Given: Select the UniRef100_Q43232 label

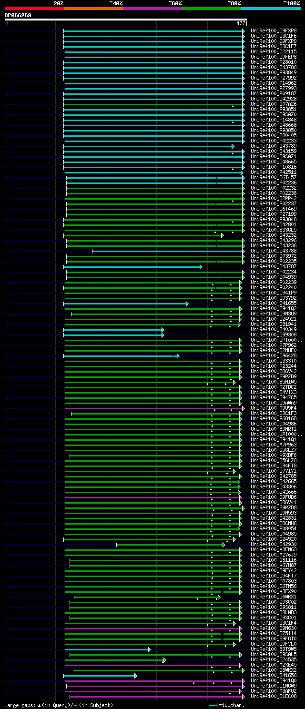Looking at the screenshot, I should [x=274, y=235].
